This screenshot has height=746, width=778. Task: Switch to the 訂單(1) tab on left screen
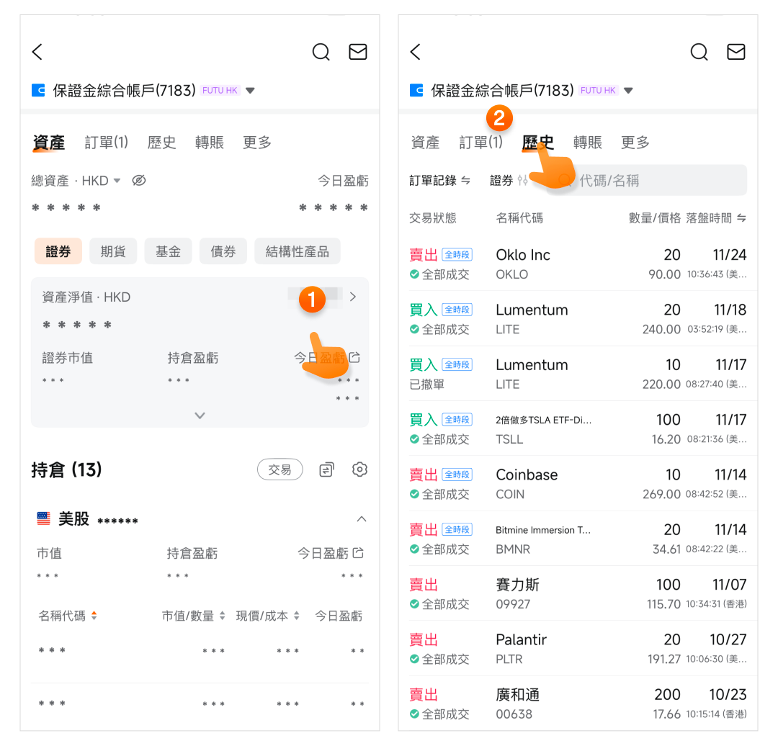[x=106, y=143]
